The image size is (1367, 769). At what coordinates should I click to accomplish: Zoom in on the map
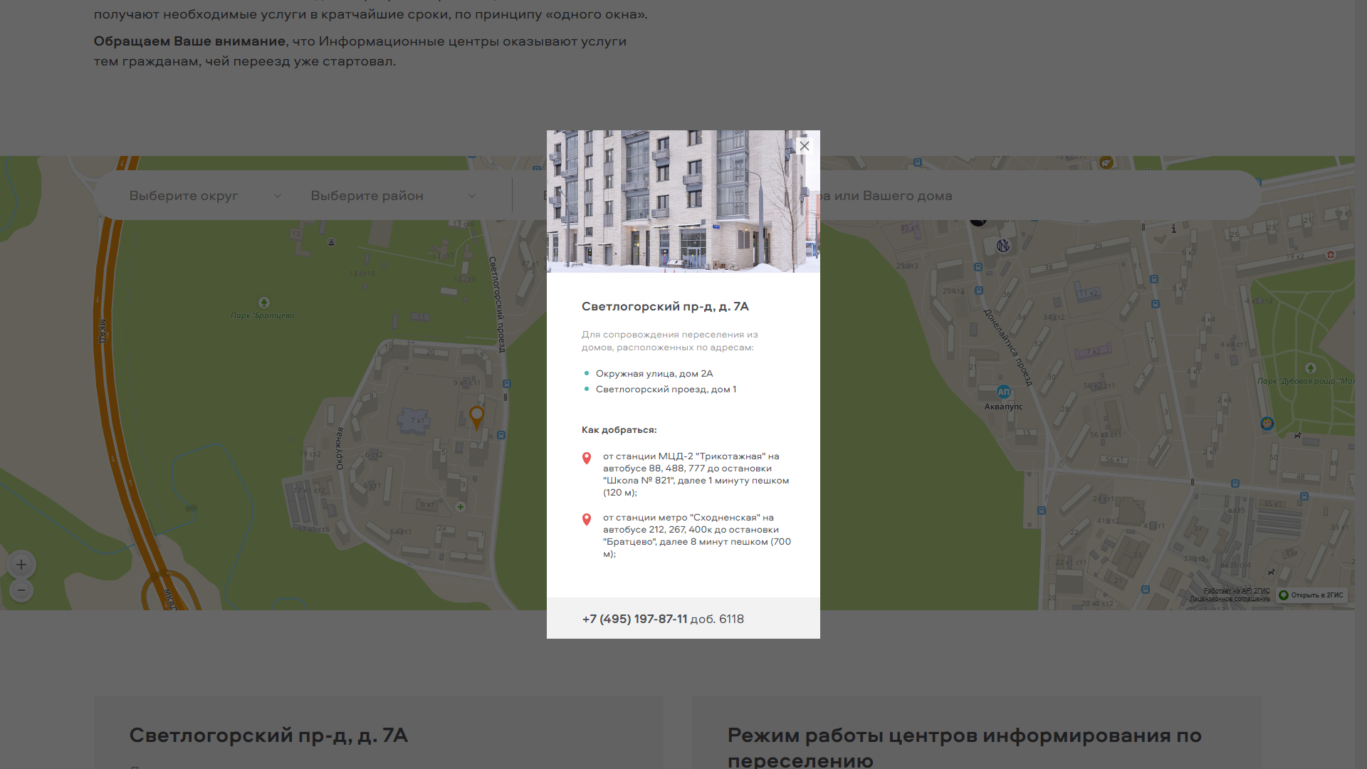point(21,565)
